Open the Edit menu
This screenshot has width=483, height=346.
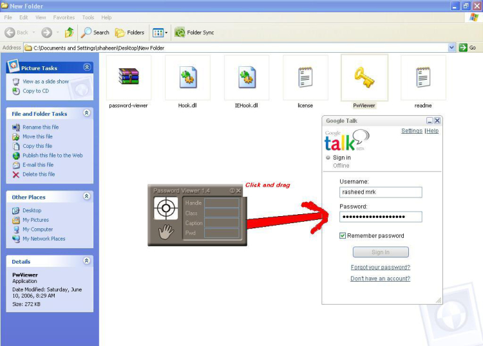click(23, 17)
